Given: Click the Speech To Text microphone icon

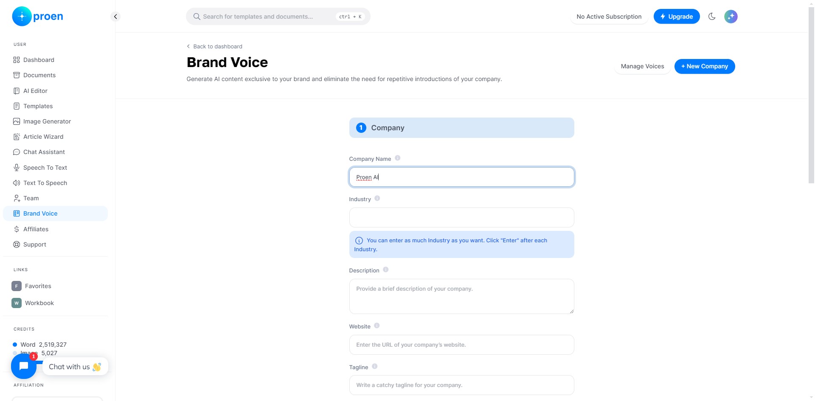Looking at the screenshot, I should [x=17, y=168].
